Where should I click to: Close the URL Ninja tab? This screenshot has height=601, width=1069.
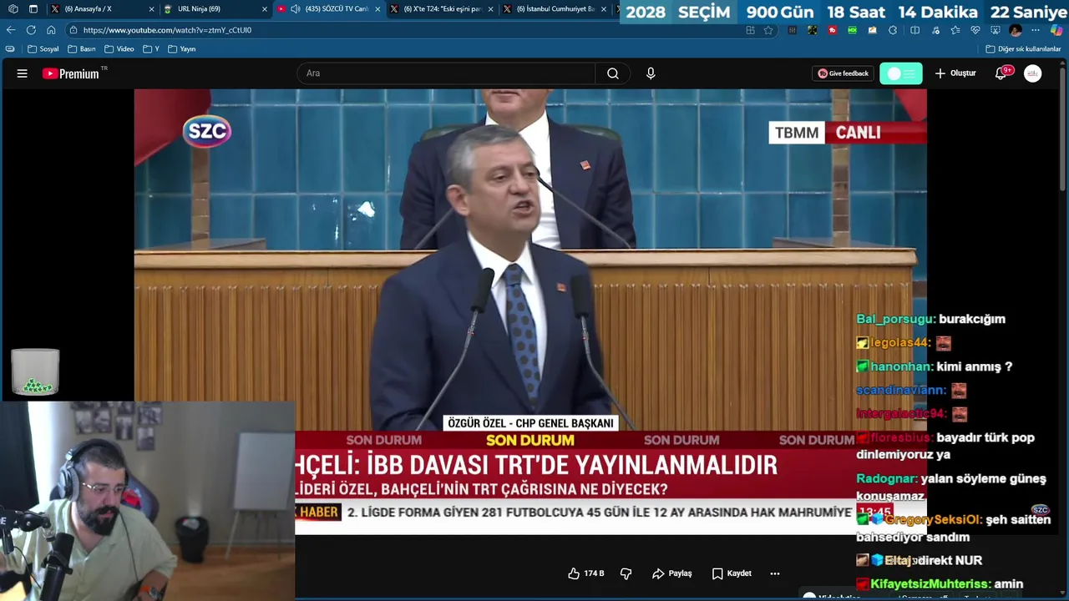tap(265, 9)
